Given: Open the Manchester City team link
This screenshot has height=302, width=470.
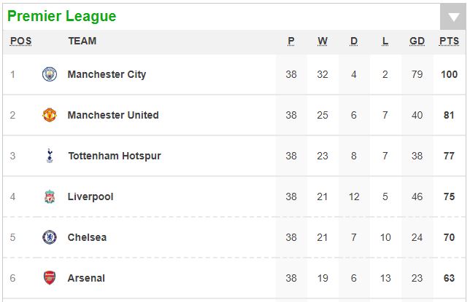Looking at the screenshot, I should click(107, 74).
